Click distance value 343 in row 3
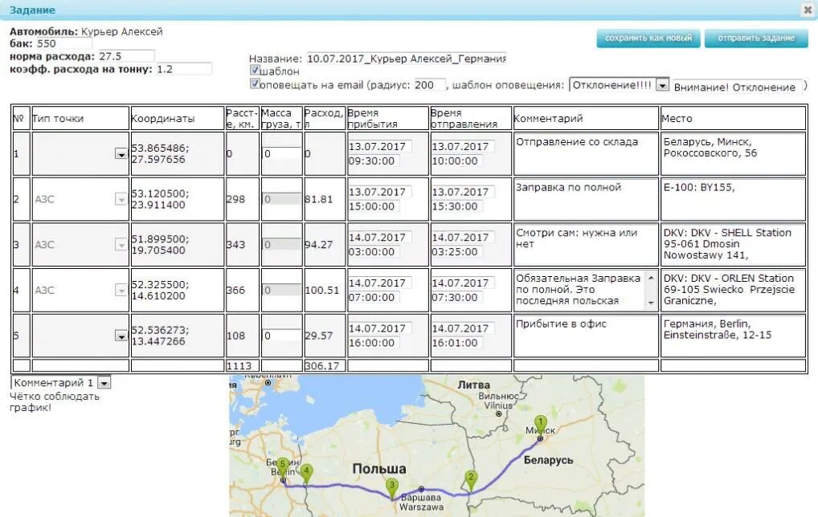The image size is (818, 517). (235, 244)
